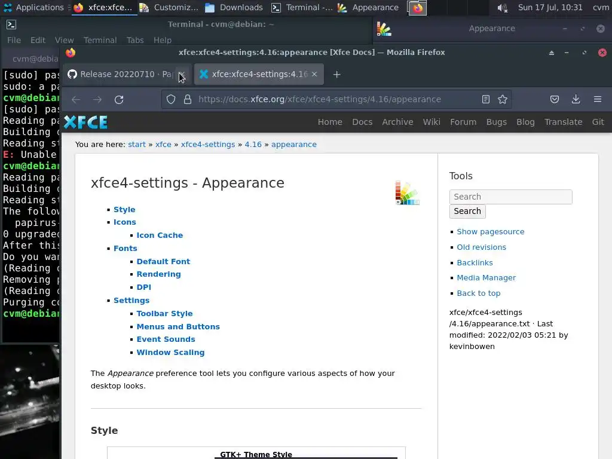612x459 pixels.
Task: Open File menu in Terminal window
Action: pos(14,40)
